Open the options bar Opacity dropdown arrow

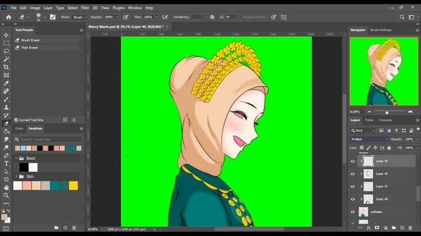[117, 17]
